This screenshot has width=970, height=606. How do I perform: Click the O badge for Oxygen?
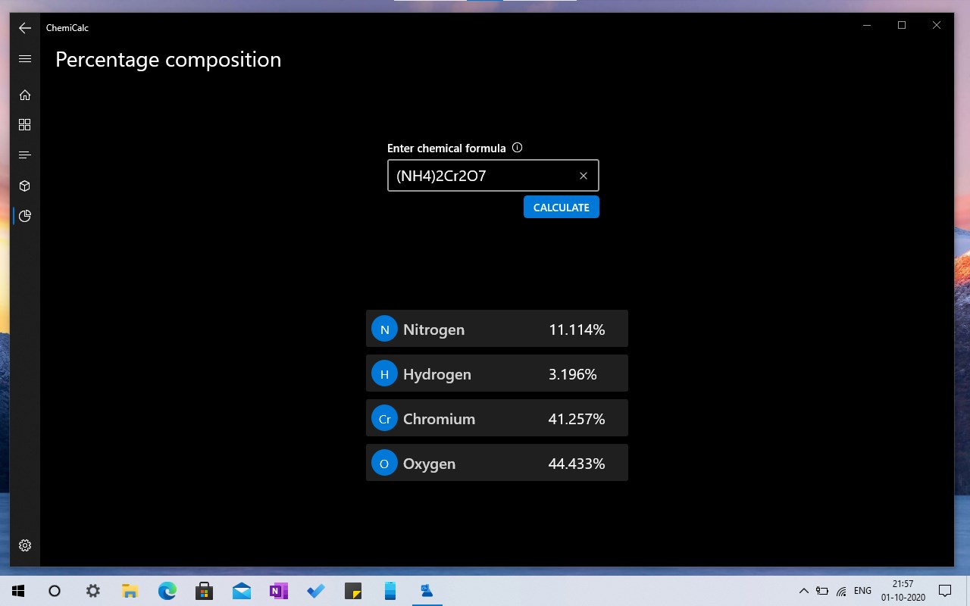384,463
